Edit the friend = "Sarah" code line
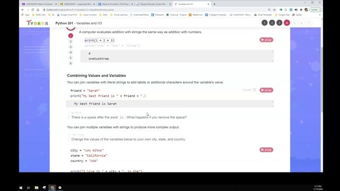Image resolution: width=340 pixels, height=191 pixels. (85, 91)
